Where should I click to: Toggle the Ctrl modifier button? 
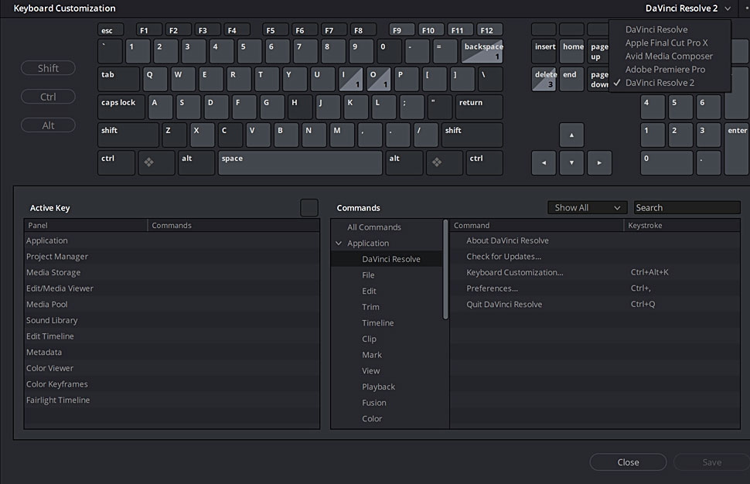(x=48, y=97)
